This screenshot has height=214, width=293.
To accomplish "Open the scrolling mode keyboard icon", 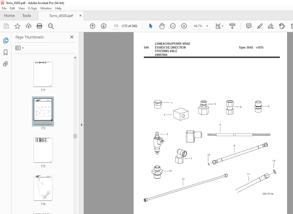I will click(232, 26).
